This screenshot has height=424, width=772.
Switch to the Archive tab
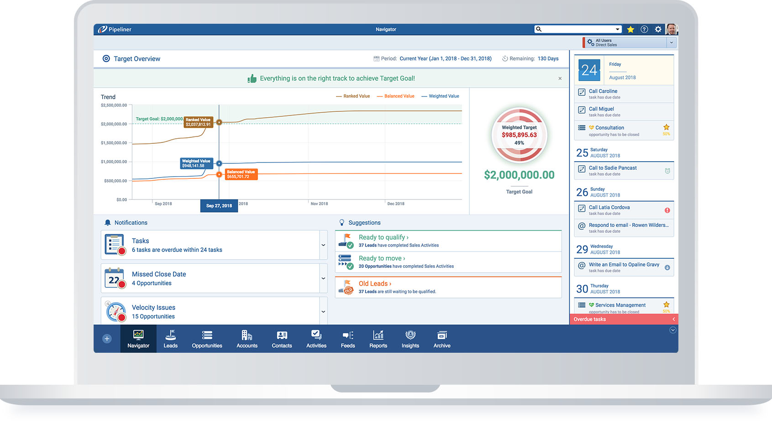pyautogui.click(x=441, y=339)
